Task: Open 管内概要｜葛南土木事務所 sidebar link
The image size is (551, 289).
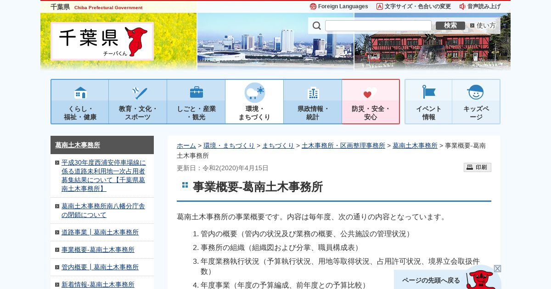Action: pos(100,267)
